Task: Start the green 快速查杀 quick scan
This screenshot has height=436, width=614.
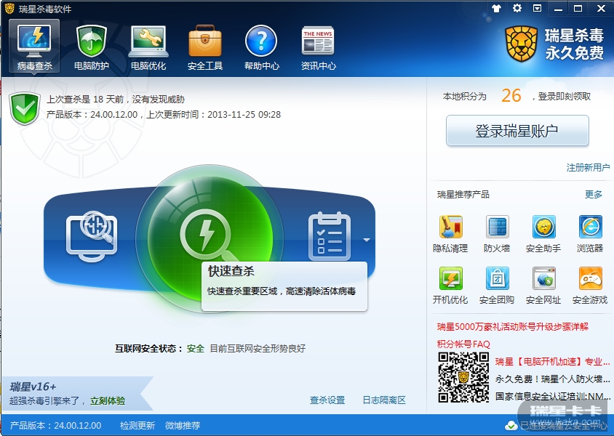Action: [210, 238]
